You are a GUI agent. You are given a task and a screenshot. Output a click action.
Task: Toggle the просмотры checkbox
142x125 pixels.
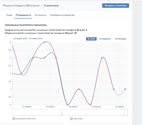pyautogui.click(x=71, y=119)
